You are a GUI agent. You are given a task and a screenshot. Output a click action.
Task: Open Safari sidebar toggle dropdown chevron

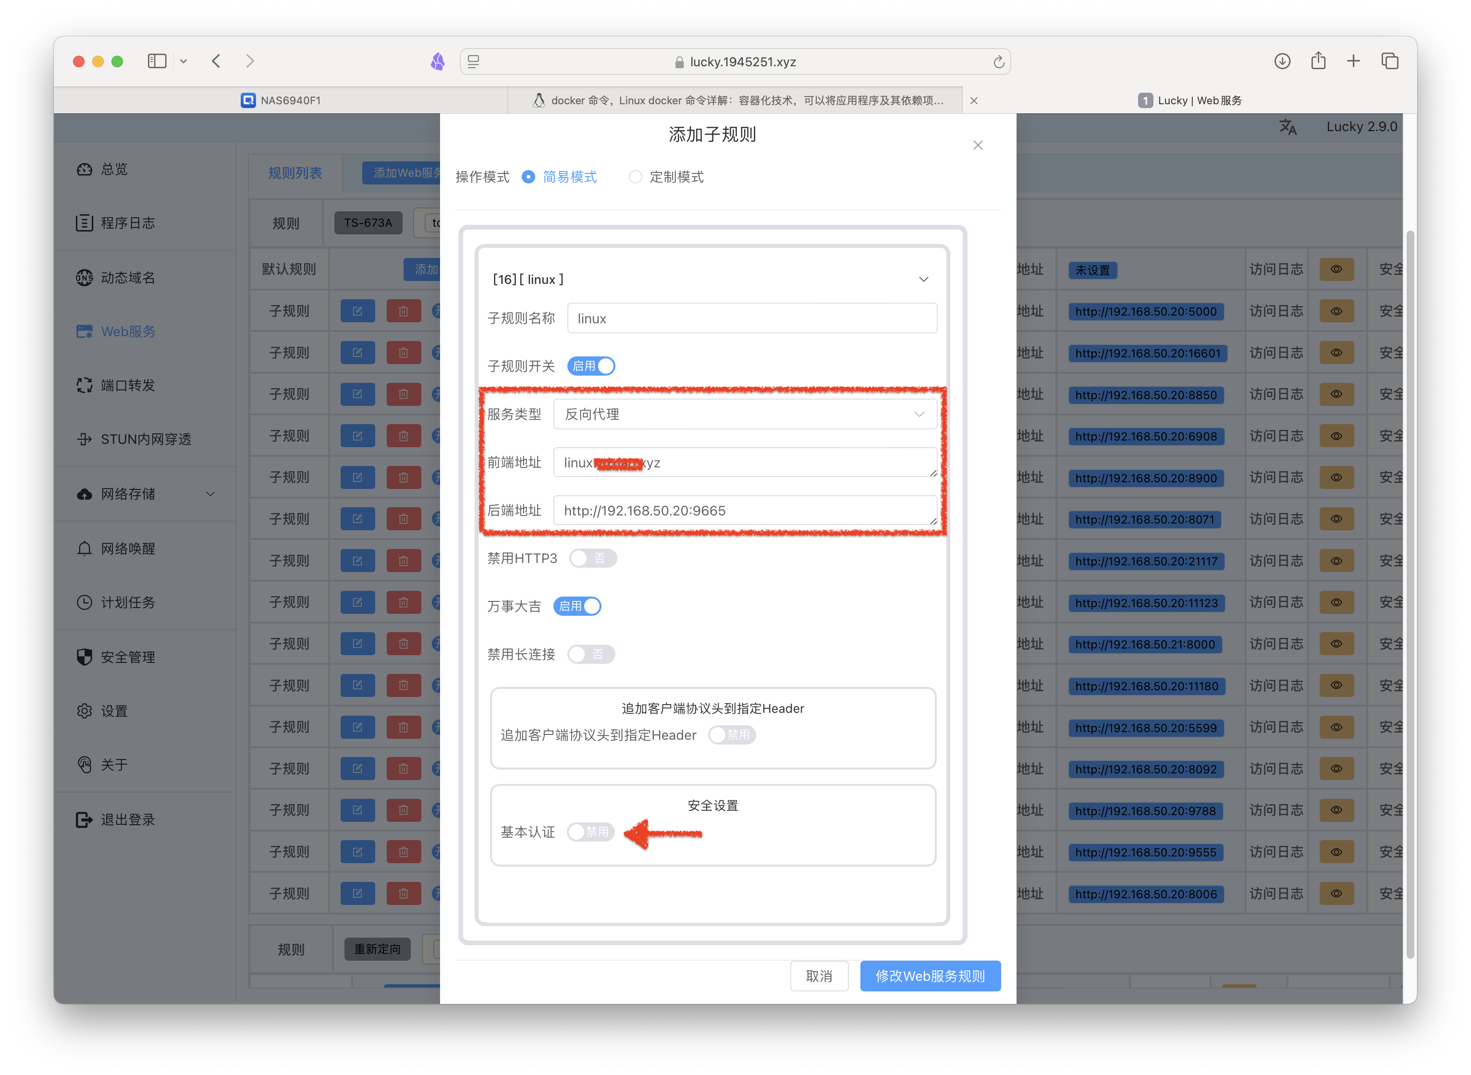point(184,61)
